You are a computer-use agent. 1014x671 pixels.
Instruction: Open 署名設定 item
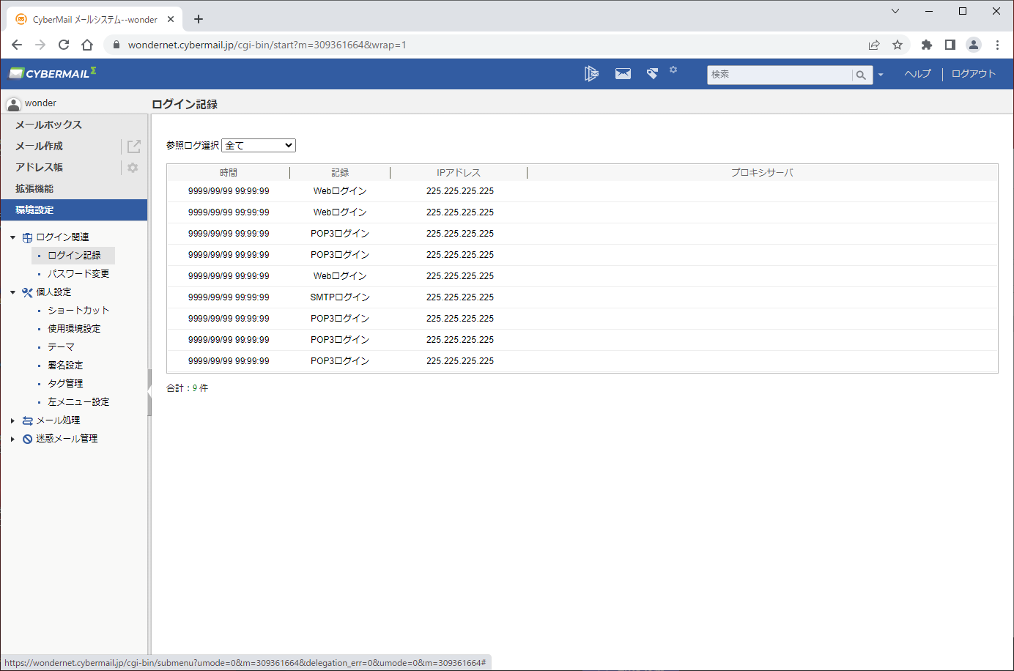tap(65, 365)
